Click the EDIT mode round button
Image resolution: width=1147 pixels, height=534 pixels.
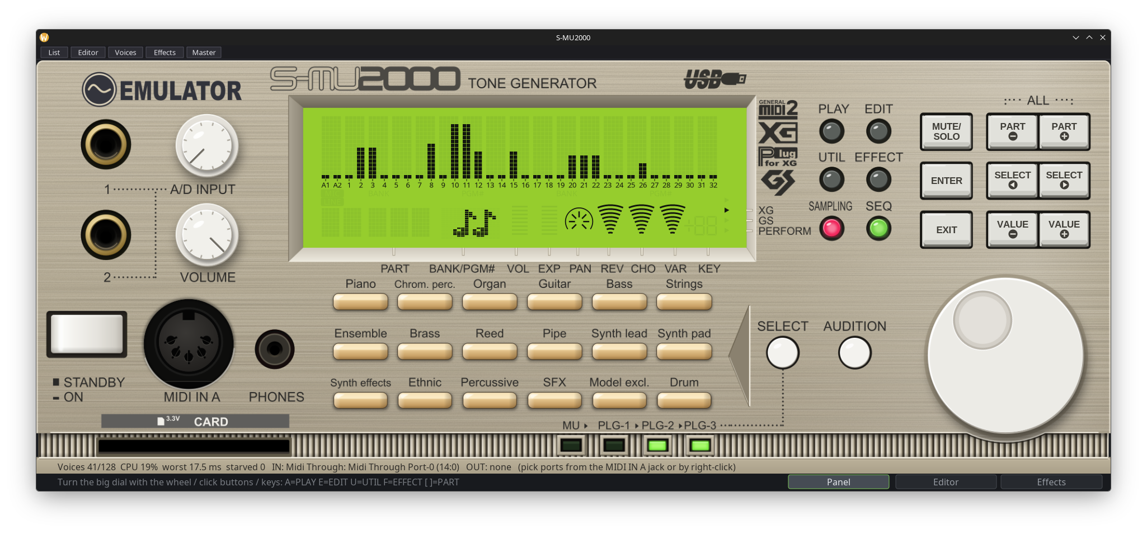878,131
